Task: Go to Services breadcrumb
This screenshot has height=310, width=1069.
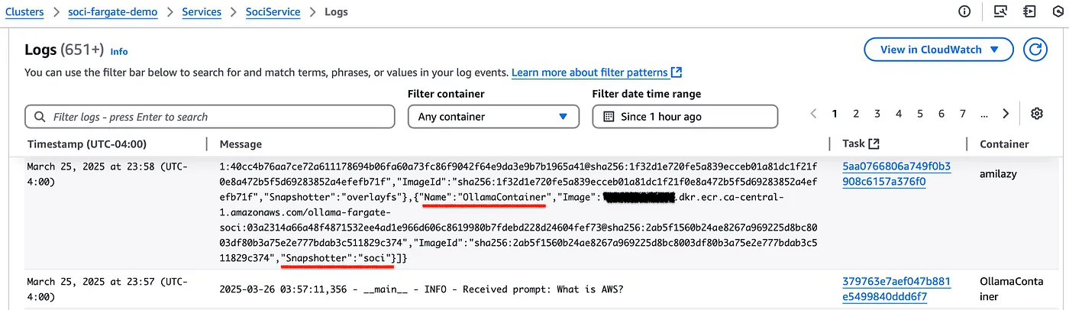Action: tap(202, 11)
